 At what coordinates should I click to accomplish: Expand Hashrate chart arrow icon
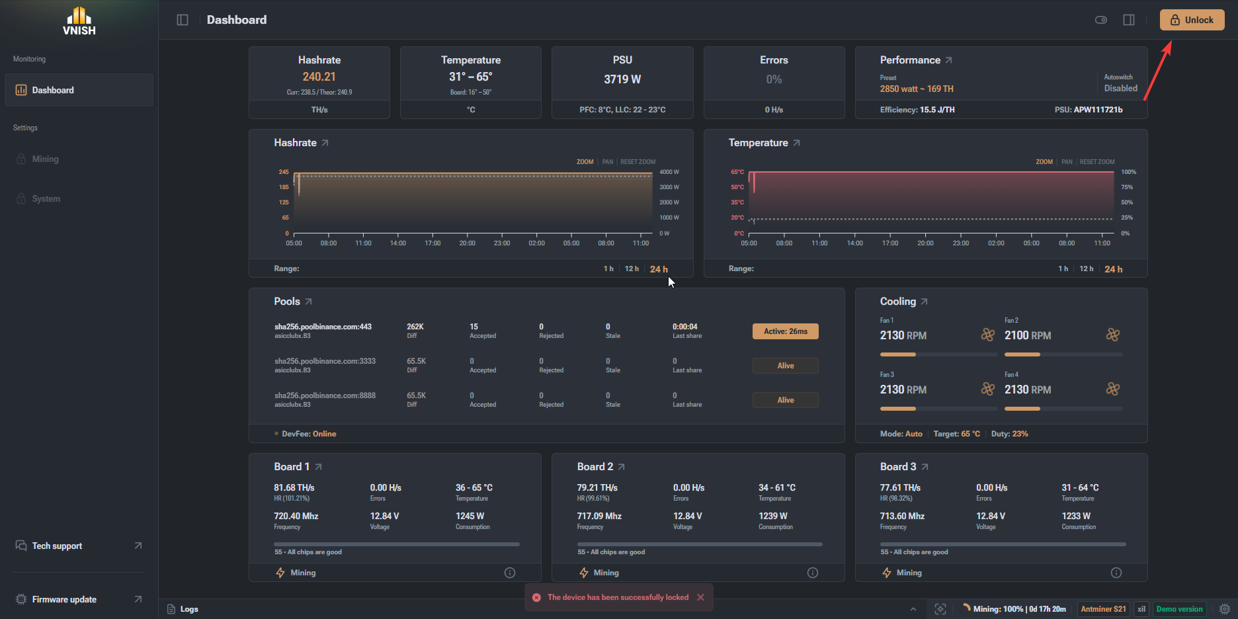pyautogui.click(x=325, y=143)
